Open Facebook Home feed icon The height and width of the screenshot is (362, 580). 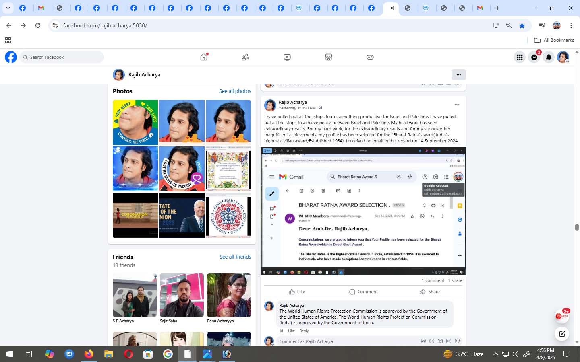point(204,57)
